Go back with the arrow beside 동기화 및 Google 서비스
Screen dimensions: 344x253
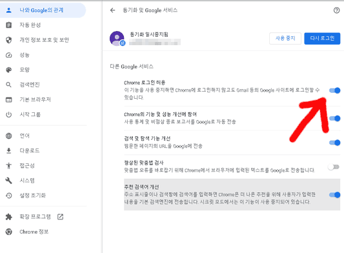112,10
